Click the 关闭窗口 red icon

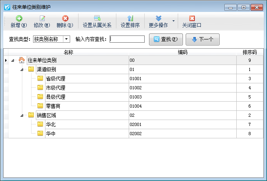[192, 18]
